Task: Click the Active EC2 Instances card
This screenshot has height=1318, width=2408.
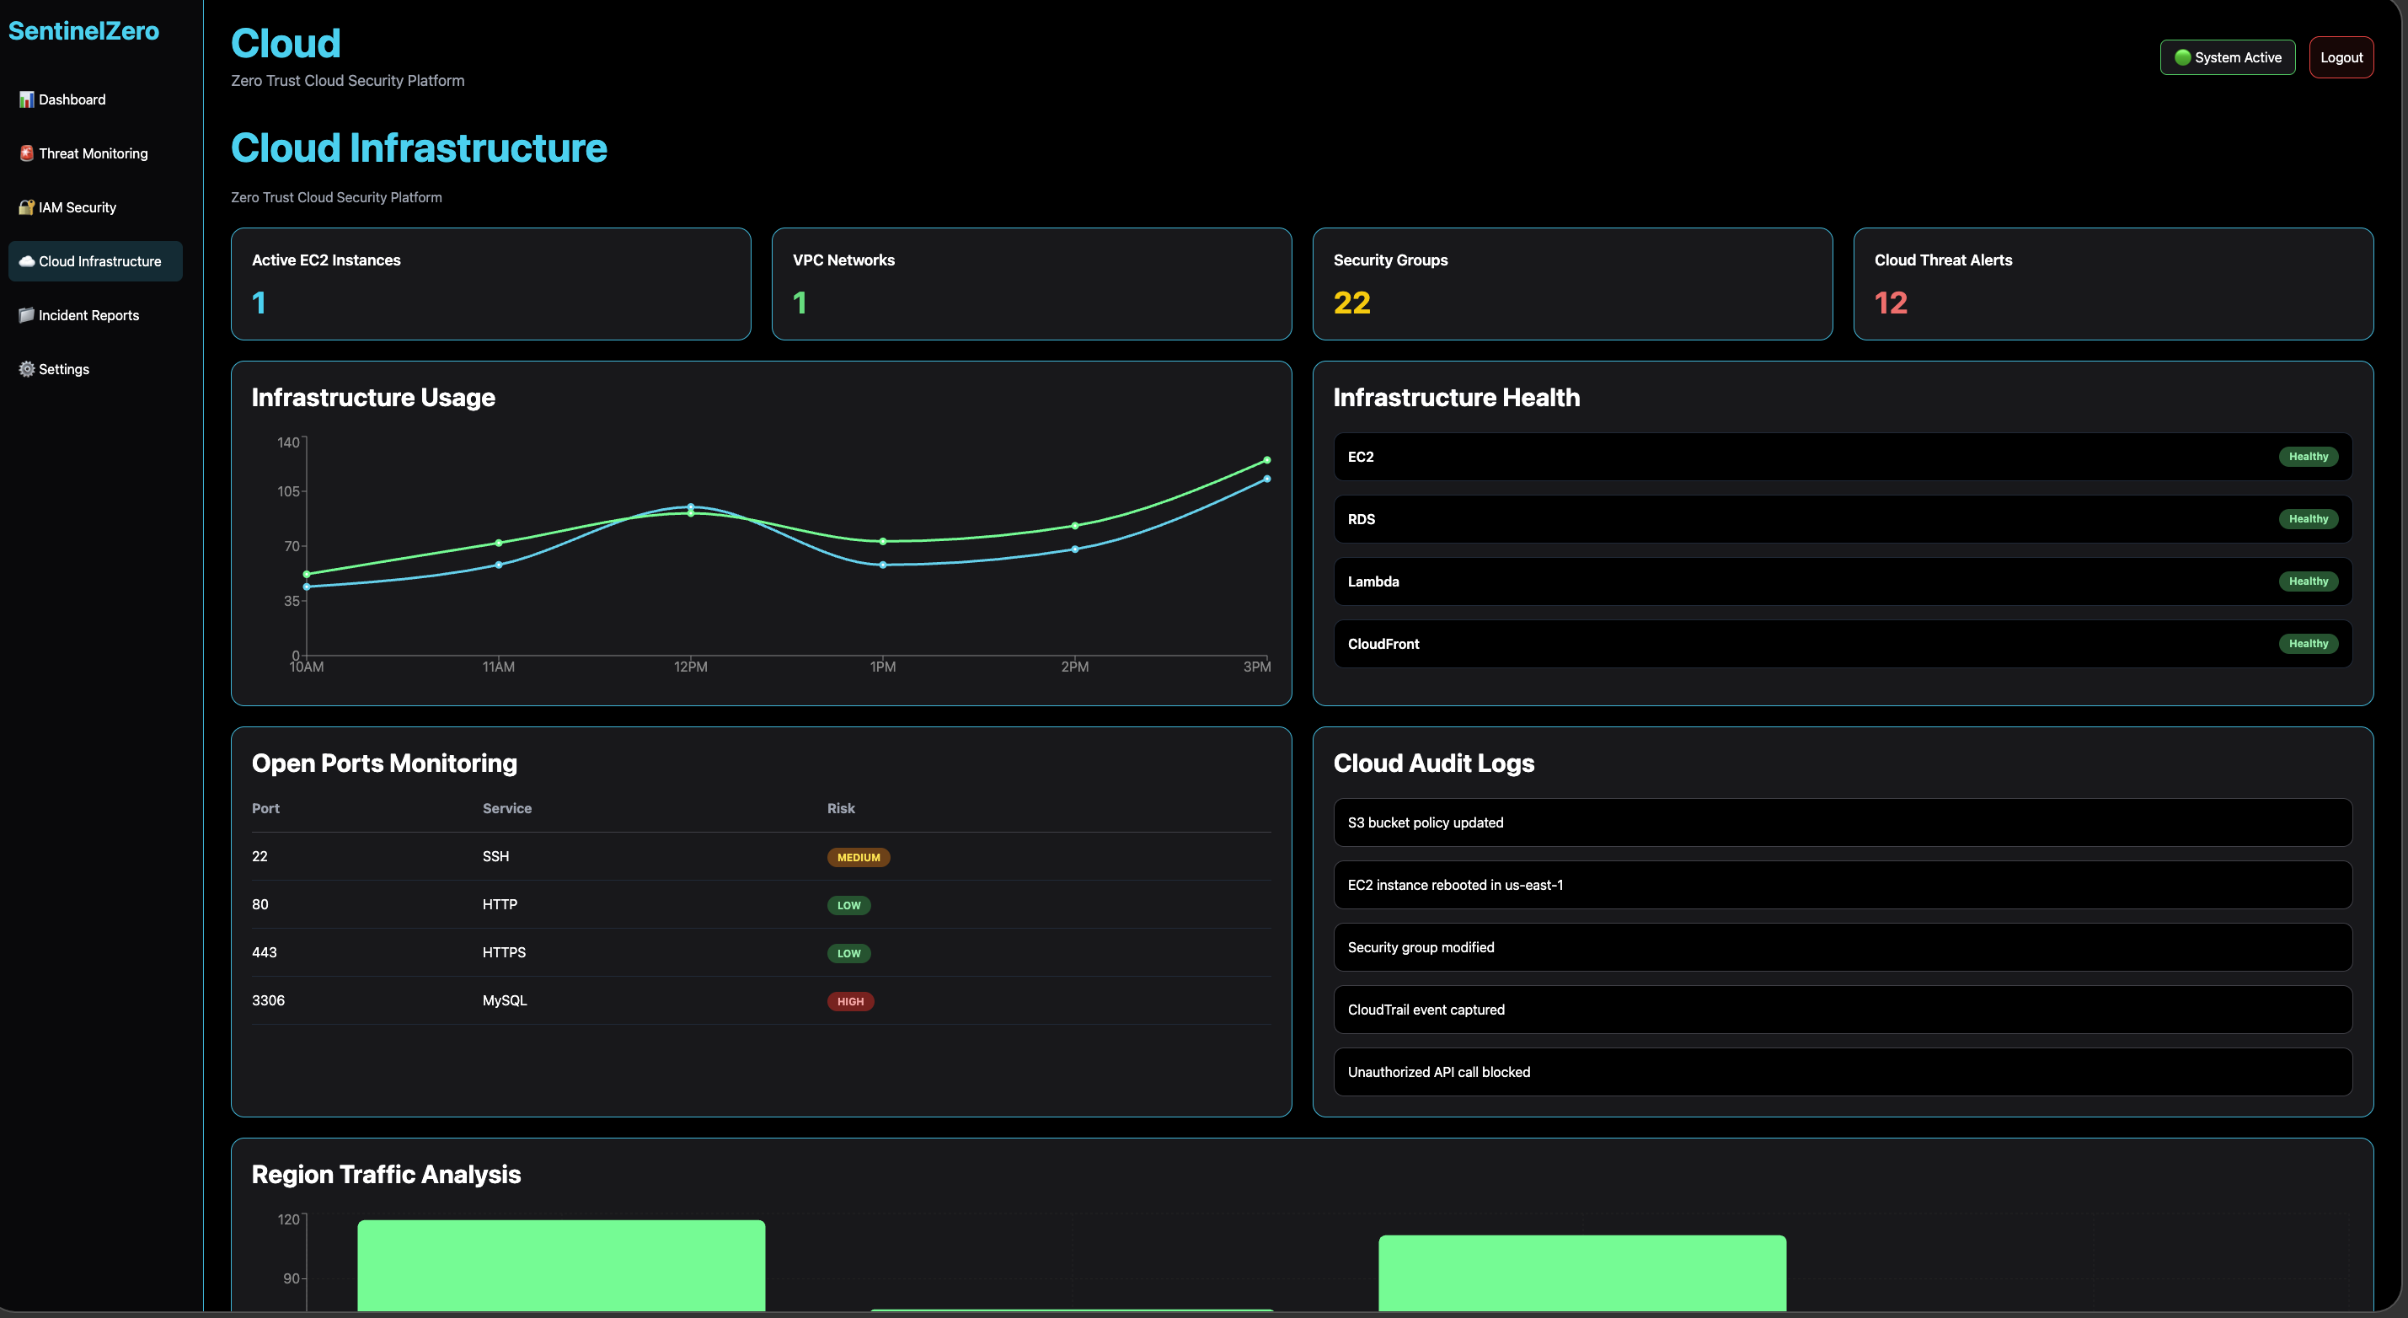Action: [x=490, y=284]
